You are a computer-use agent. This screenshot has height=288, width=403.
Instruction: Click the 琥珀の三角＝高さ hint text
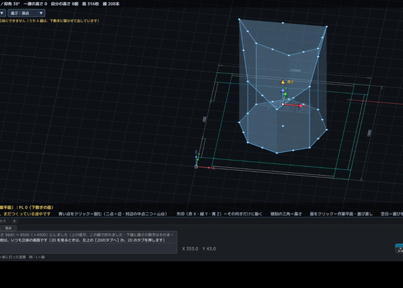click(x=286, y=214)
